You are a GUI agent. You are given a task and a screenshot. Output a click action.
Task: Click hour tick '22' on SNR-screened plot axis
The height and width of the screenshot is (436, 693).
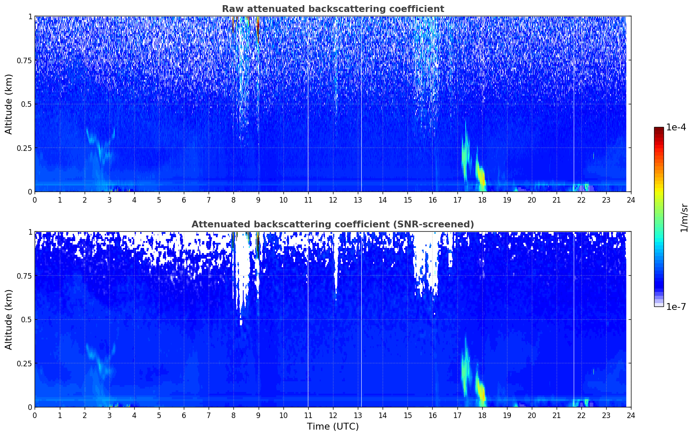[581, 415]
